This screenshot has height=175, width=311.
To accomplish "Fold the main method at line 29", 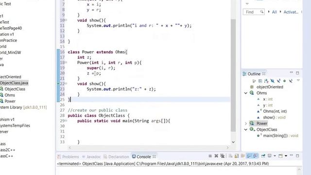I will (x=66, y=121).
